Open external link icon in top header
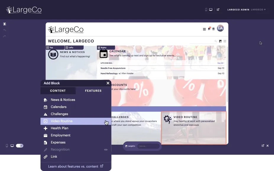Viewport: 274px width, 171px height. tap(218, 10)
